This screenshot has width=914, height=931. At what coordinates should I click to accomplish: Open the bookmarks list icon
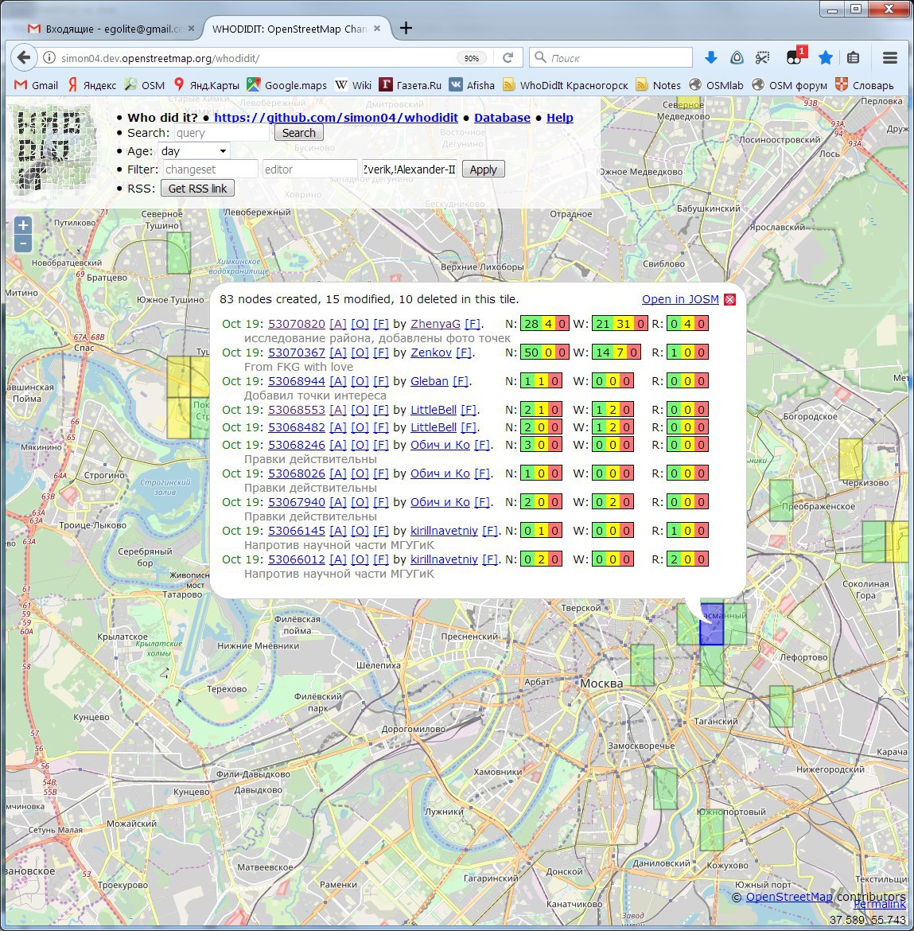click(x=853, y=57)
